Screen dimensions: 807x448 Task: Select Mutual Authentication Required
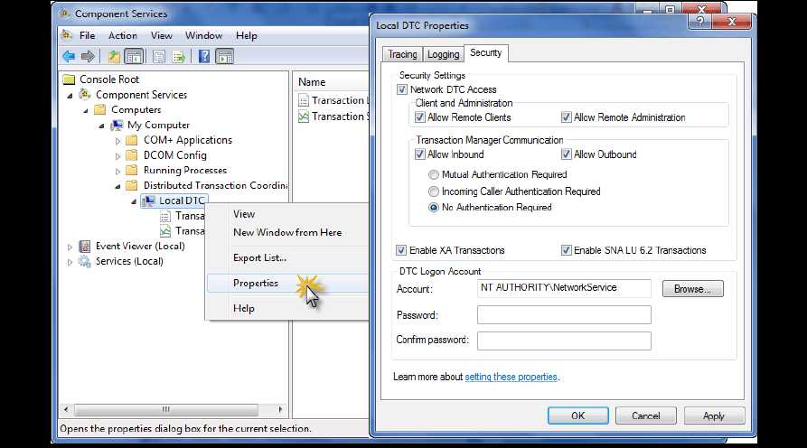[434, 175]
